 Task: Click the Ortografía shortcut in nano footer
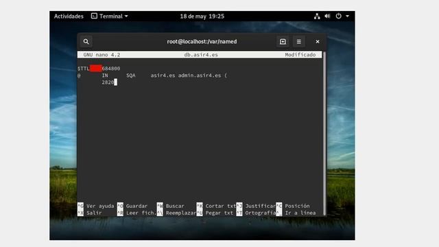click(x=256, y=213)
